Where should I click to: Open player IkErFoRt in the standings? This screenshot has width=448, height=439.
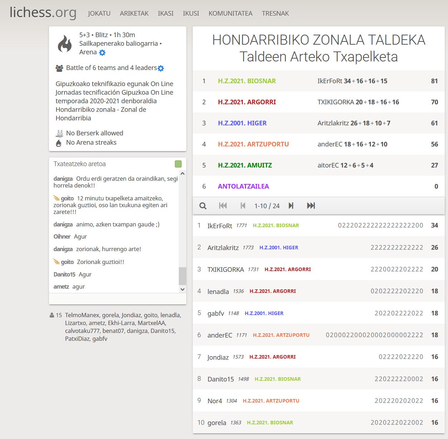point(220,226)
